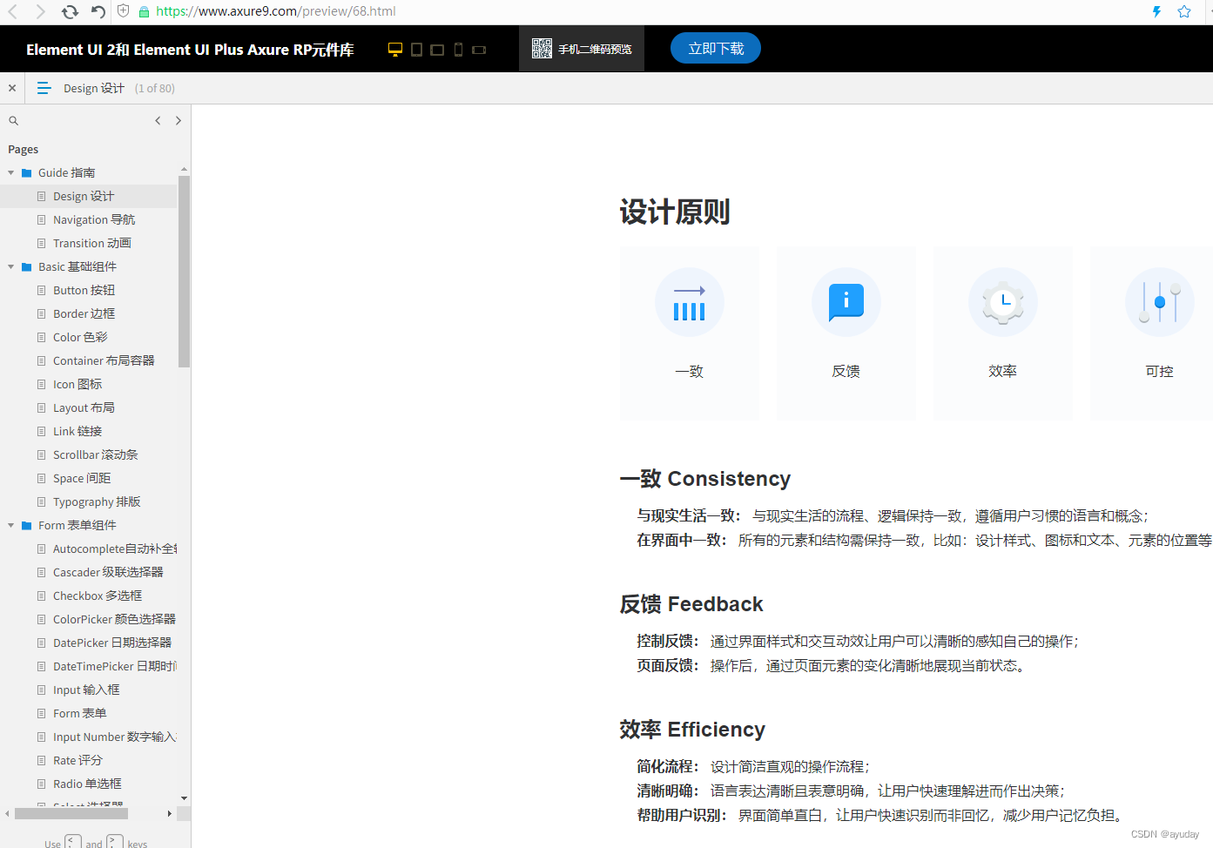This screenshot has width=1213, height=848.
Task: Open the search magnifier in the Pages panel
Action: tap(12, 120)
